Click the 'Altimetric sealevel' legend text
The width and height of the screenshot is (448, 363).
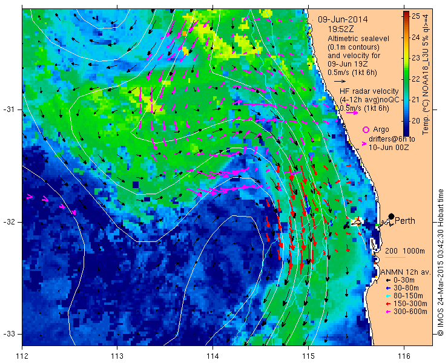[x=358, y=39]
